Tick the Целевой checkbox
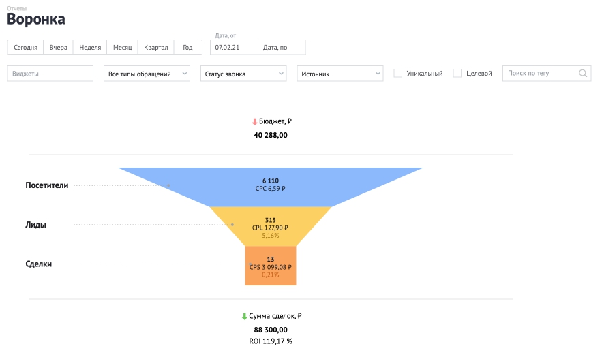Image resolution: width=604 pixels, height=359 pixels. (457, 73)
